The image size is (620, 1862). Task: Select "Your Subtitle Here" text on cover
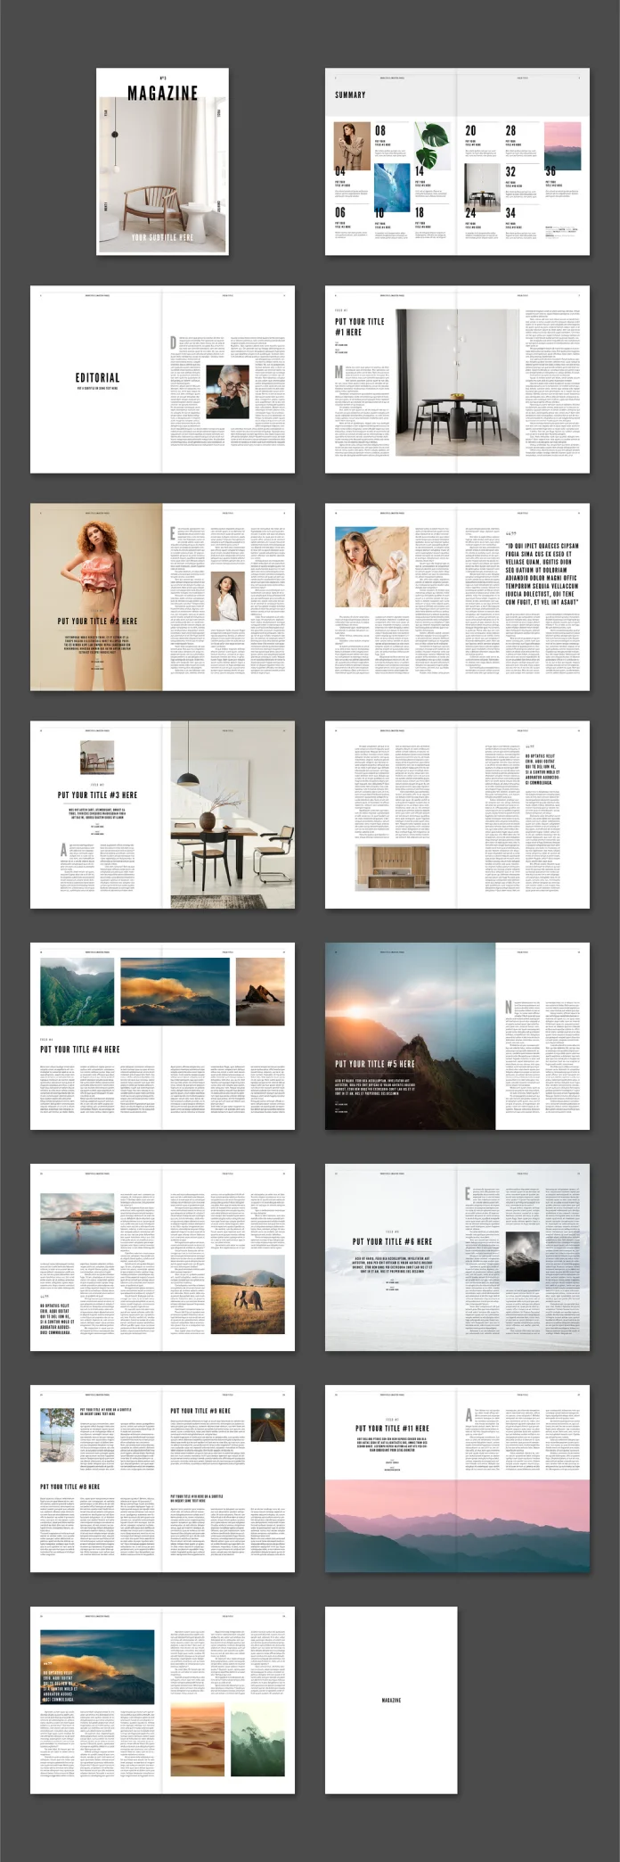[162, 237]
